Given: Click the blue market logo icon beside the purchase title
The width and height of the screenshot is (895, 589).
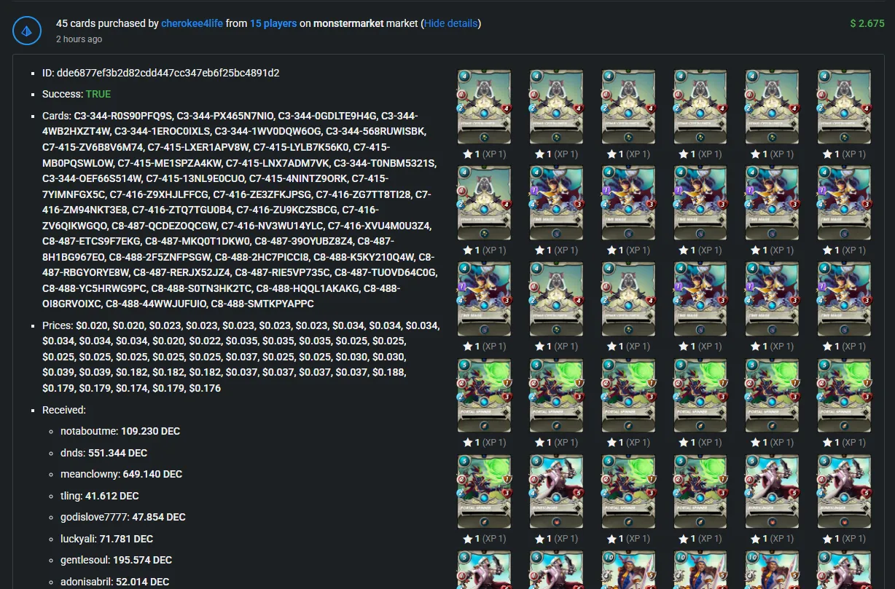Looking at the screenshot, I should click(27, 31).
